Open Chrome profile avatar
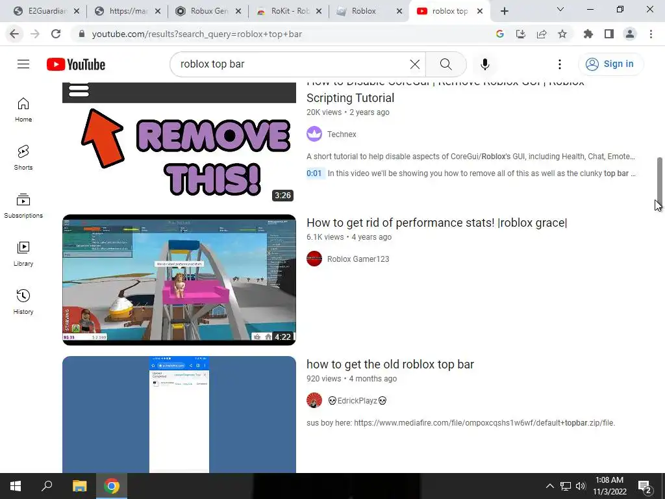This screenshot has height=499, width=665. pyautogui.click(x=630, y=34)
